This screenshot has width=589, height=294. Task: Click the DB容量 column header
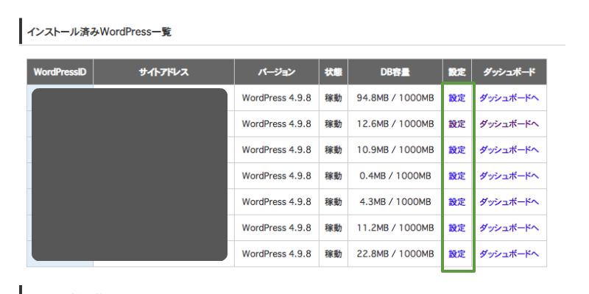[x=395, y=71]
